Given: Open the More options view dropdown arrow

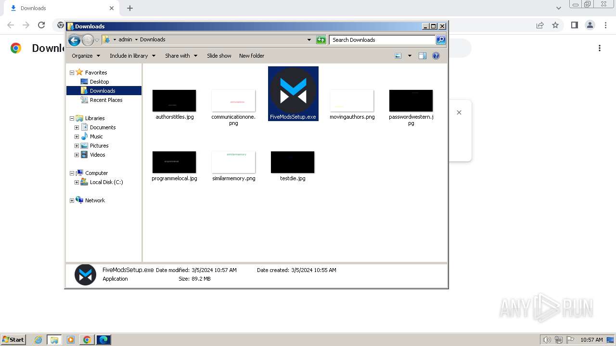Looking at the screenshot, I should tap(410, 56).
